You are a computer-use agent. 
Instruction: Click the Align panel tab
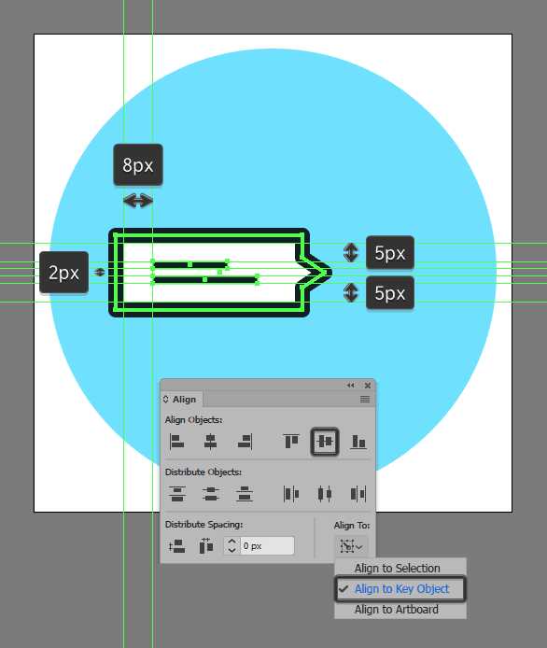click(x=184, y=400)
